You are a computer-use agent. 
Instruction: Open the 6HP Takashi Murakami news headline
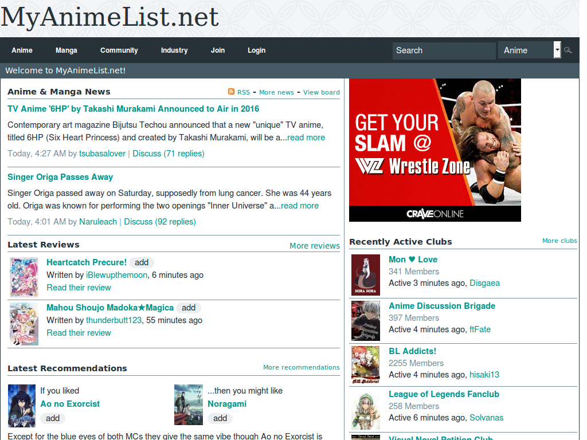(133, 109)
